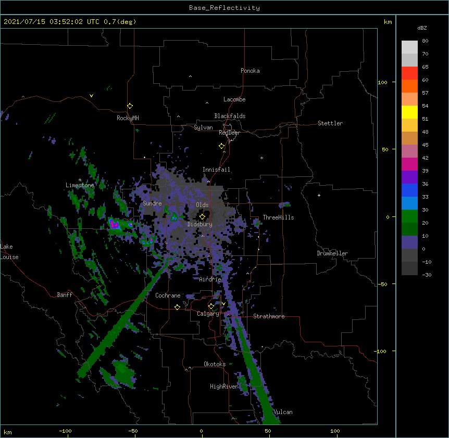Click the green 20–30 dBZ legend swatch
The image size is (449, 438).
click(x=409, y=216)
